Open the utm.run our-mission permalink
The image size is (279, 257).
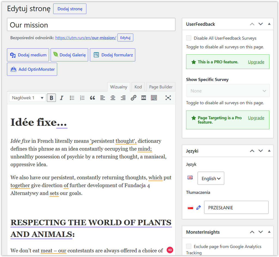coord(86,37)
